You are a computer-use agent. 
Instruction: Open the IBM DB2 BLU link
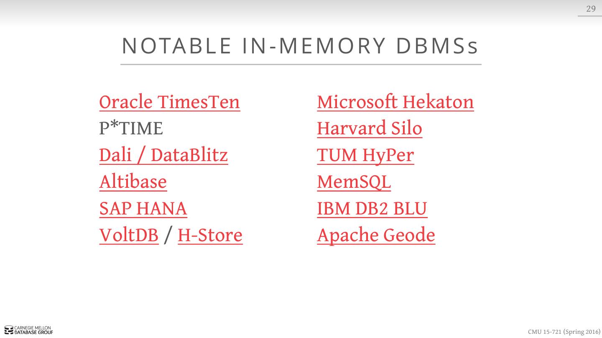pyautogui.click(x=372, y=209)
